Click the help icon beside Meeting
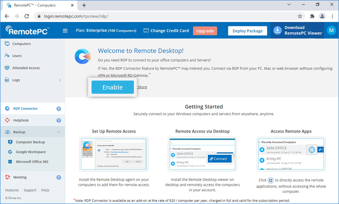This screenshot has width=339, height=204. pyautogui.click(x=59, y=177)
